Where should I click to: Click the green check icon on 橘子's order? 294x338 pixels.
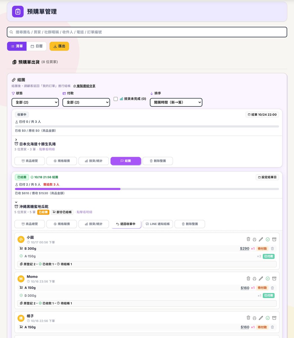[268, 318]
